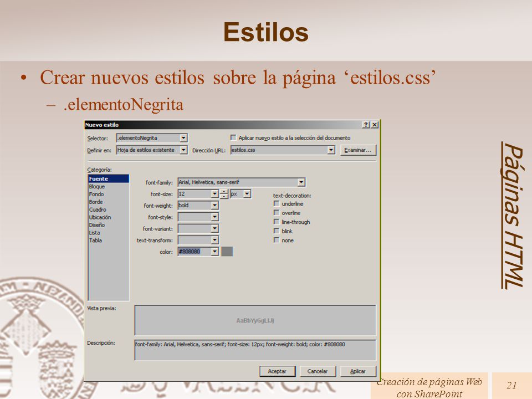The height and width of the screenshot is (399, 532).
Task: Click the Aceptar button
Action: [x=277, y=371]
